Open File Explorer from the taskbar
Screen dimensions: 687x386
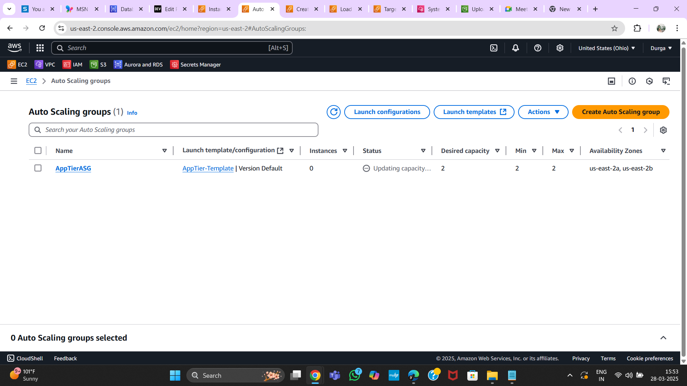[492, 375]
